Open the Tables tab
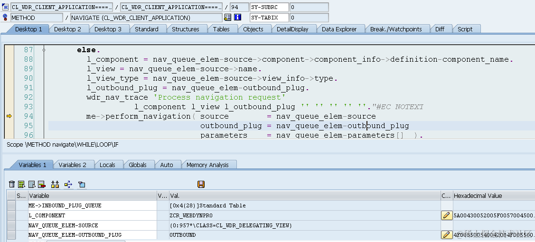Viewport: 535px width, 242px height. [x=221, y=29]
